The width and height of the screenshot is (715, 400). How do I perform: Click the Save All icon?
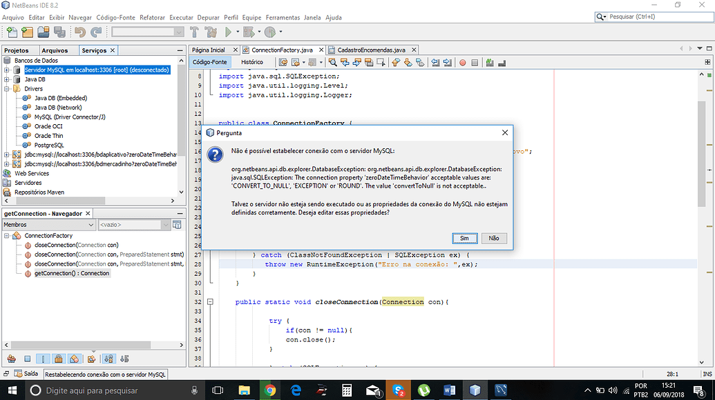[x=58, y=31]
